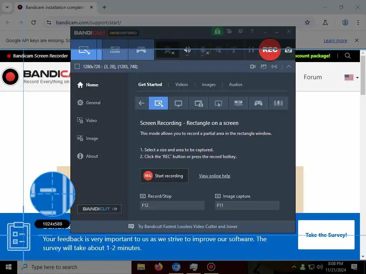366x274 pixels.
Task: Select audio only recording mode
Action: click(x=278, y=103)
